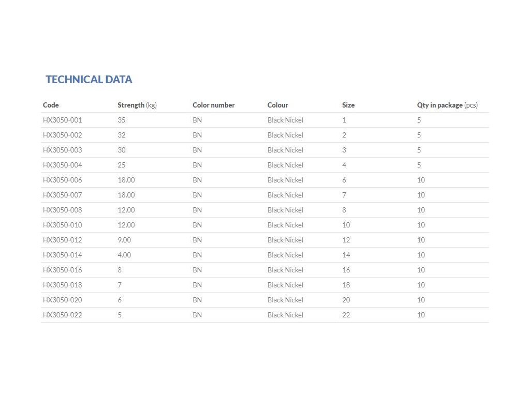Click strength value 35 in the table

pyautogui.click(x=122, y=120)
